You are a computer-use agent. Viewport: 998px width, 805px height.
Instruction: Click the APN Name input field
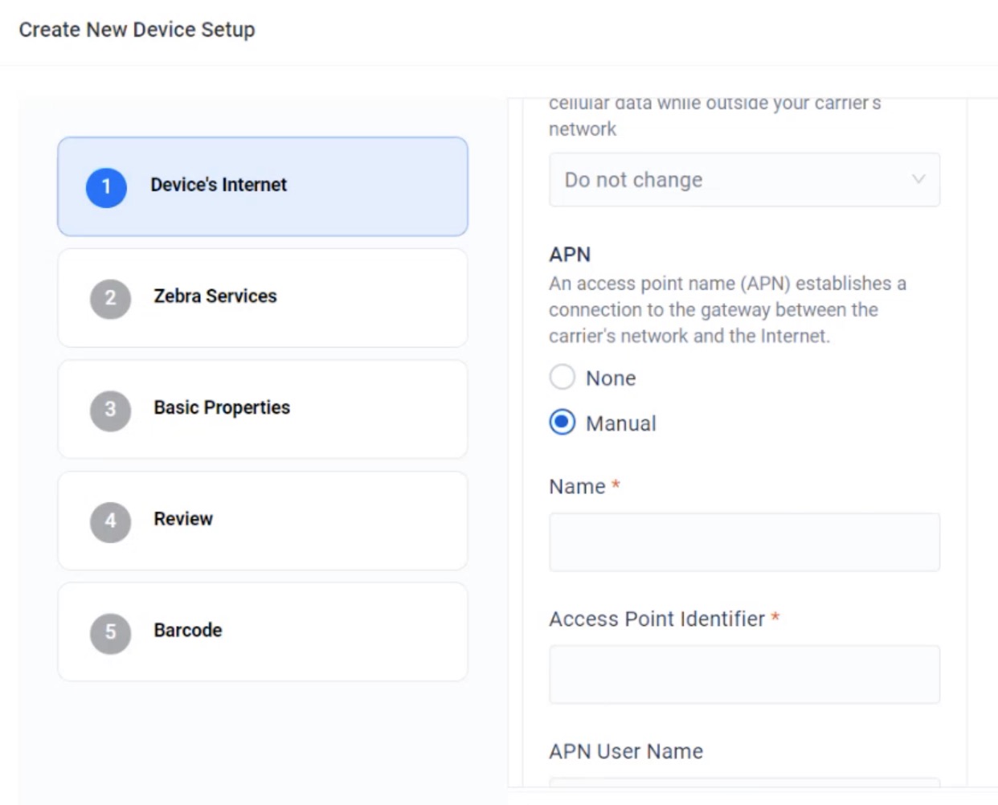tap(744, 543)
